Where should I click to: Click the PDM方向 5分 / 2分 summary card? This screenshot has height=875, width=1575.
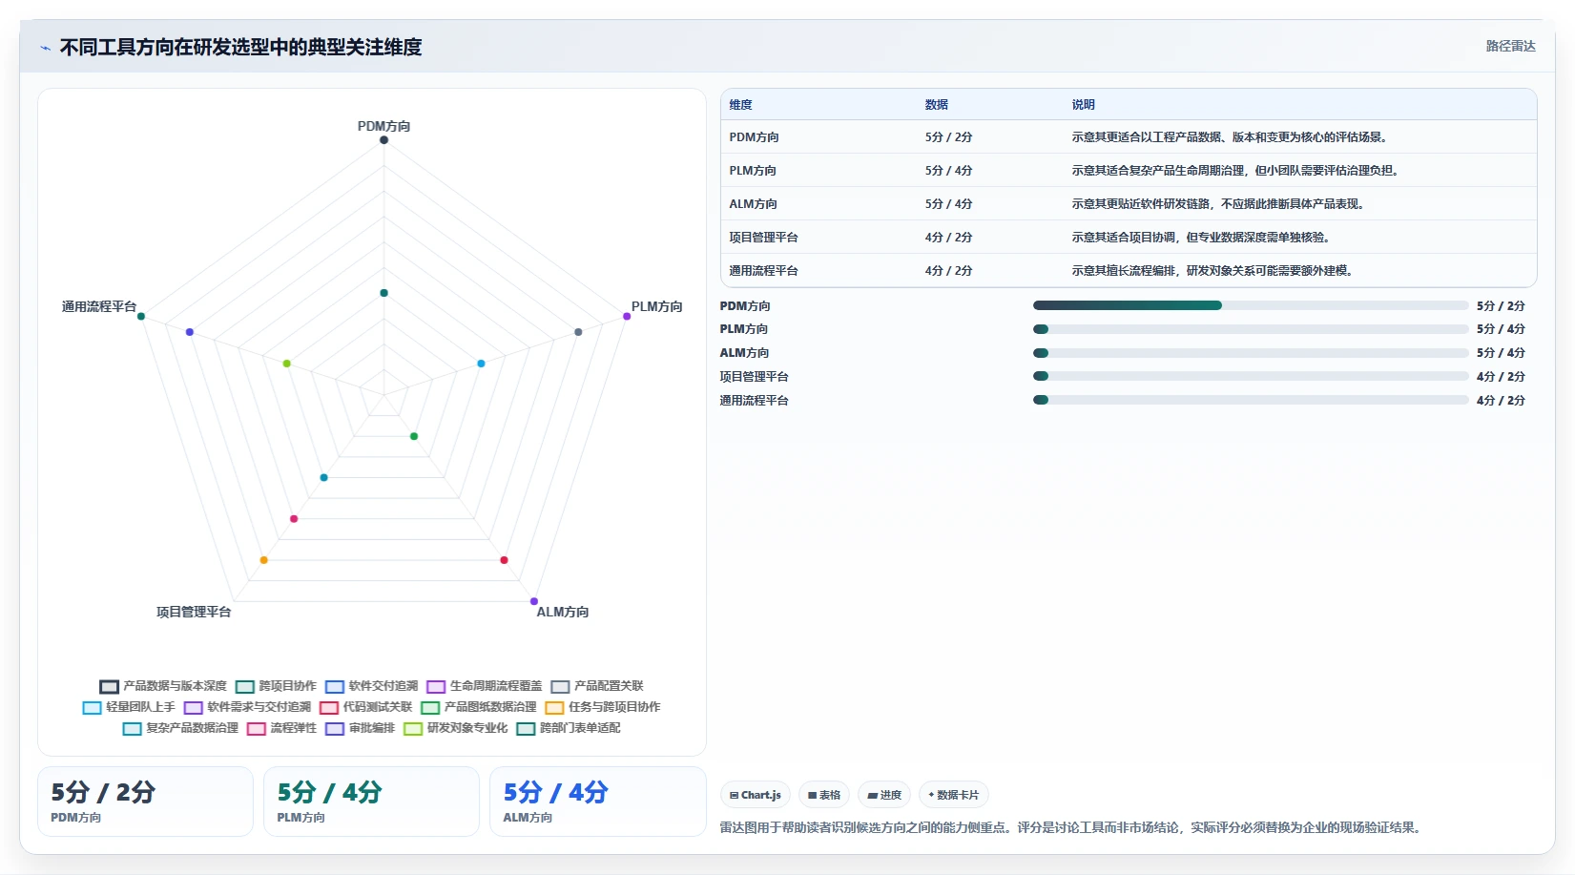point(145,802)
